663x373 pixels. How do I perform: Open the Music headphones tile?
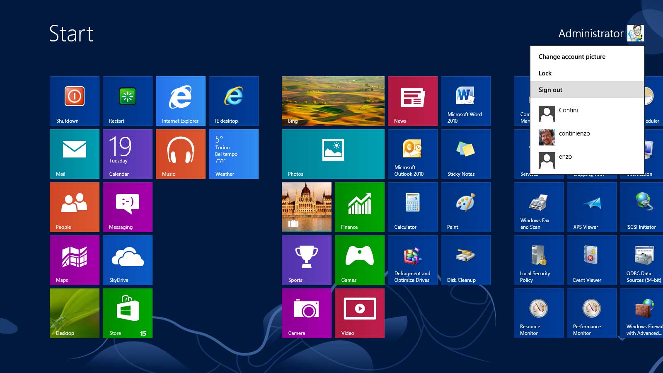[x=181, y=154]
